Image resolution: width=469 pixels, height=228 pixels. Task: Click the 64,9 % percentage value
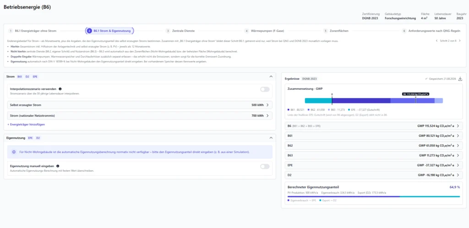point(455,187)
